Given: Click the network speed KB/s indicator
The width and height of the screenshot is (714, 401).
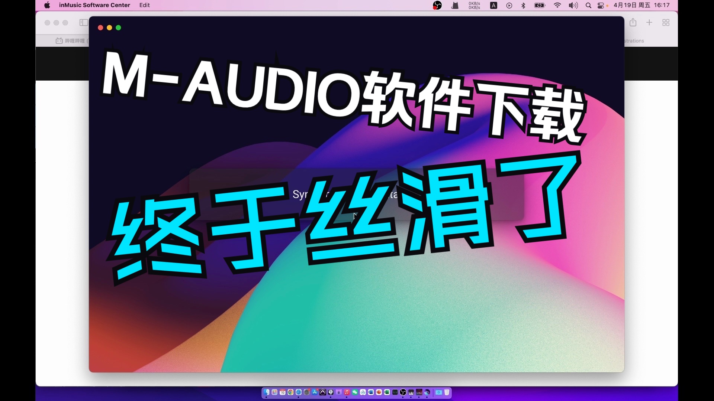Looking at the screenshot, I should coord(474,5).
